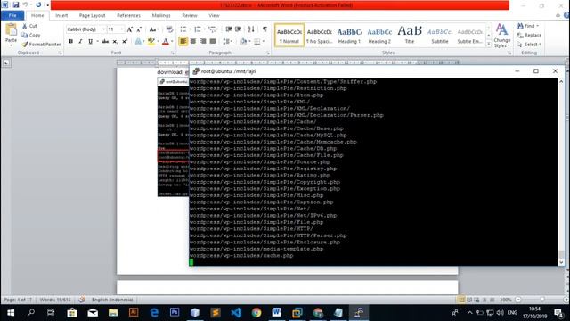
Task: Toggle Justify alignment
Action: pyautogui.click(x=213, y=42)
